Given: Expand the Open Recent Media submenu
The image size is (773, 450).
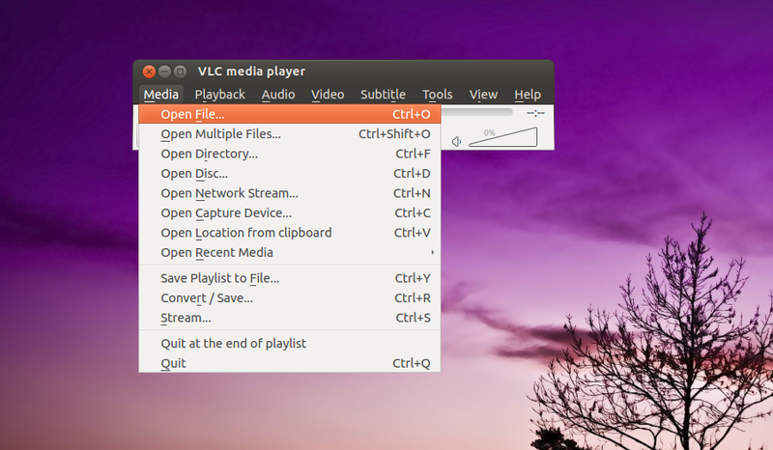Looking at the screenshot, I should [289, 252].
